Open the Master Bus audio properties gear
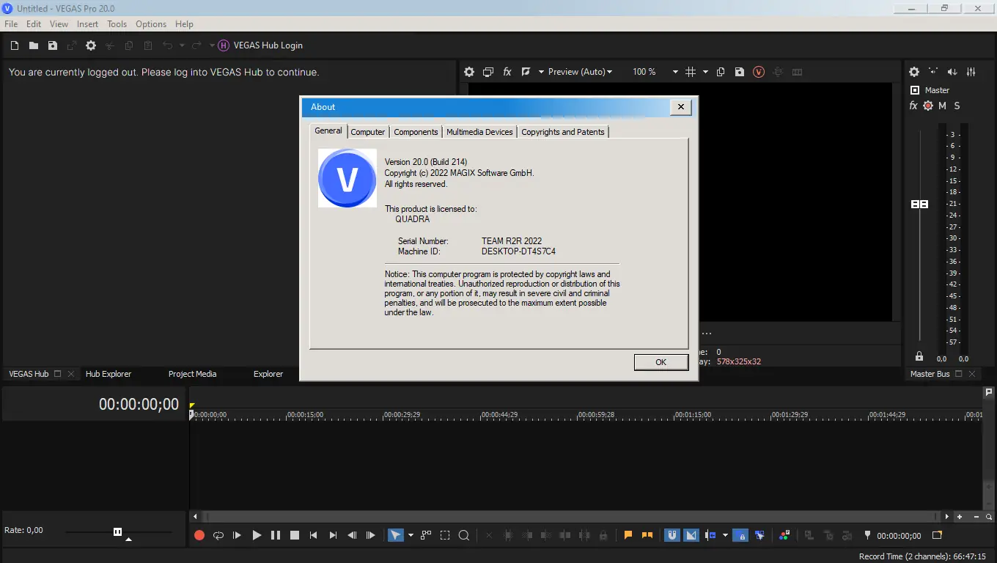This screenshot has width=997, height=563. [914, 72]
